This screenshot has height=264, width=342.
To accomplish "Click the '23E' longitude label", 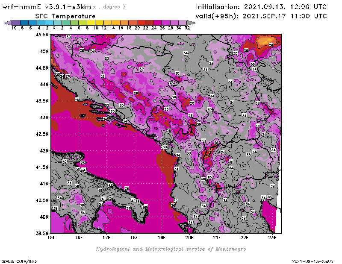I will click(x=272, y=238).
